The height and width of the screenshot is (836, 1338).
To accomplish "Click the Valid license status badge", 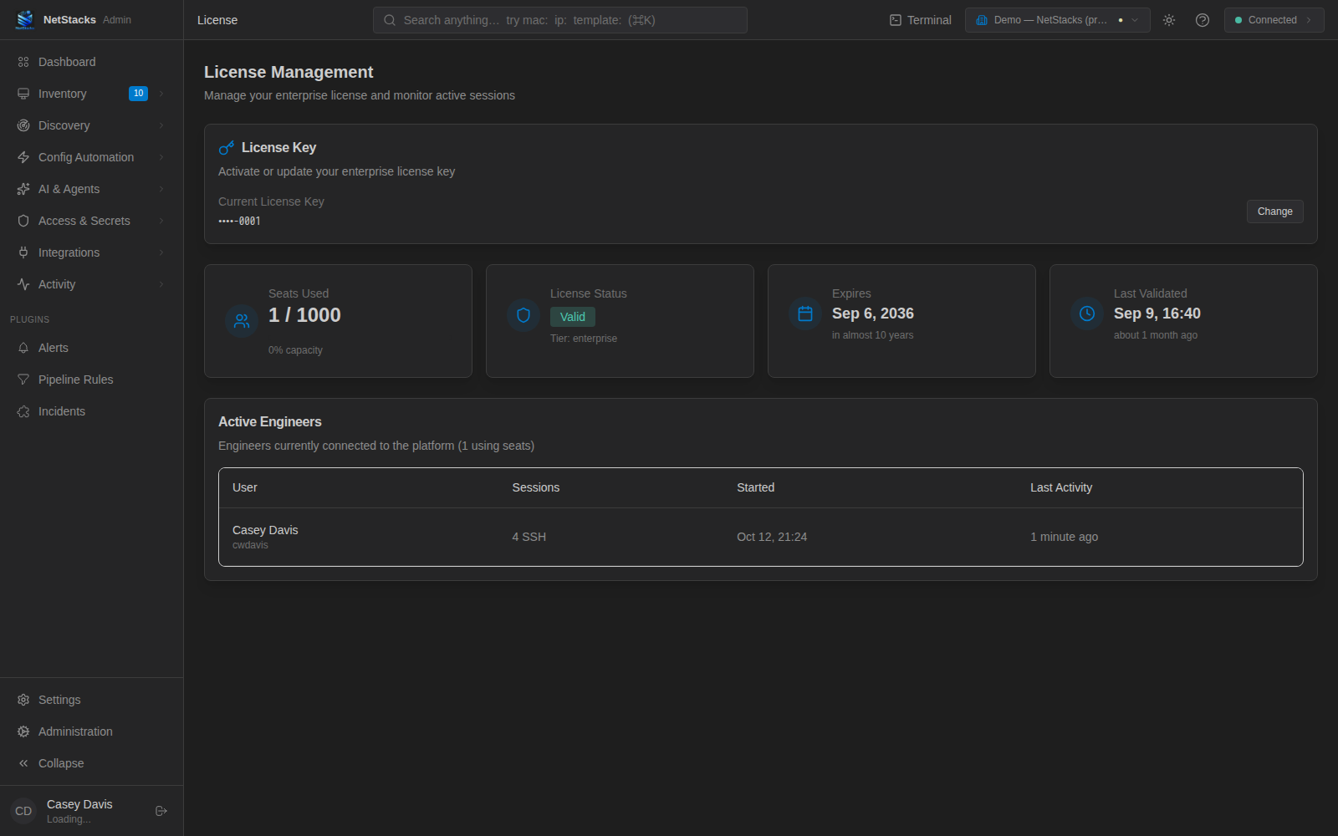I will click(573, 317).
